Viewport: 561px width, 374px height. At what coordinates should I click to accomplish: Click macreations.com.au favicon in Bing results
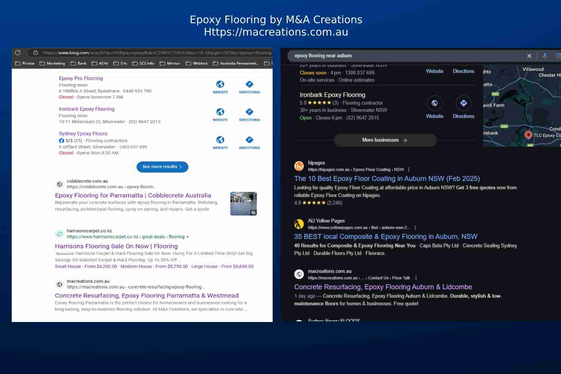tap(59, 284)
